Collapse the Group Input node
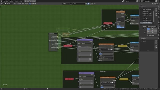 click(x=49, y=33)
